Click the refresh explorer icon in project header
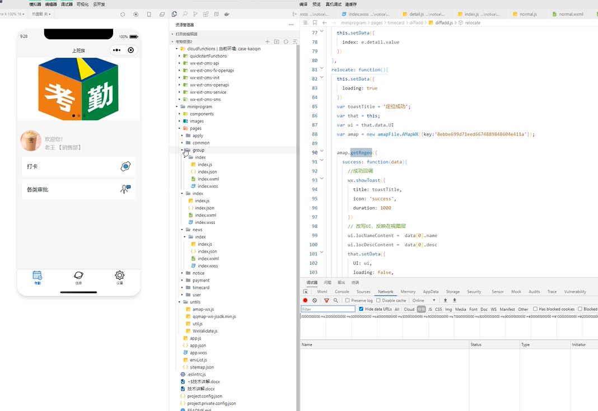Screen dimensions: 598x411 [x=286, y=41]
